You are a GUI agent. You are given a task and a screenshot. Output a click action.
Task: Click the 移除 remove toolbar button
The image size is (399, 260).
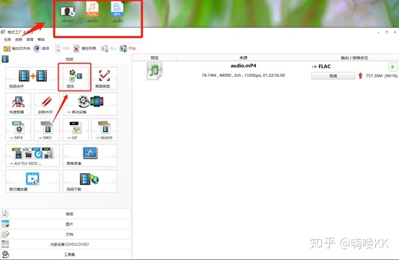coord(63,48)
